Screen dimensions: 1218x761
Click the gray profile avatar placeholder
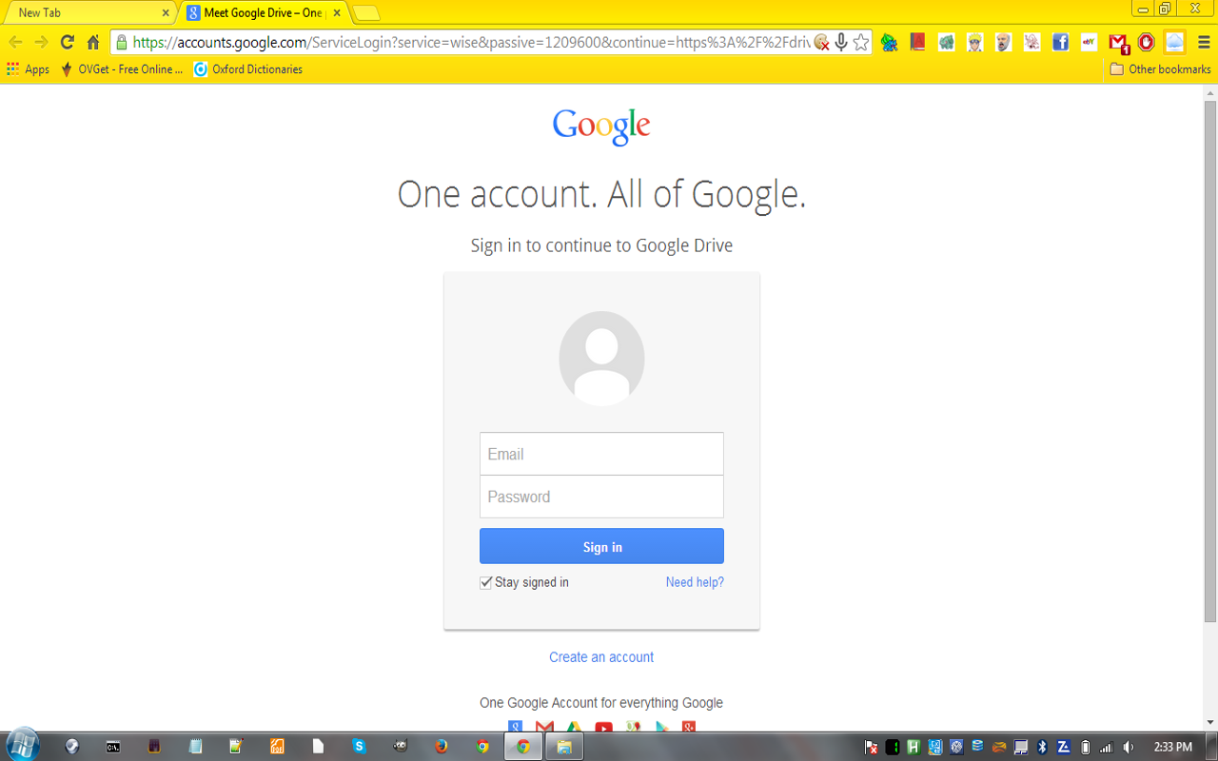pyautogui.click(x=601, y=359)
